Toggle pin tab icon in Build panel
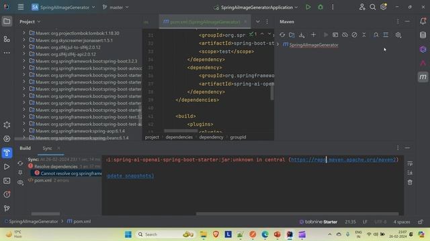 pos(20,173)
